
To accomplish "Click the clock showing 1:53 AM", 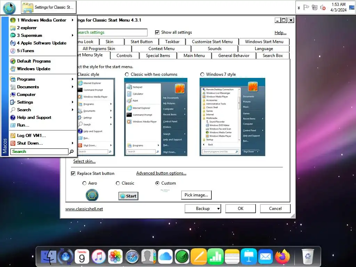I will [x=338, y=5].
